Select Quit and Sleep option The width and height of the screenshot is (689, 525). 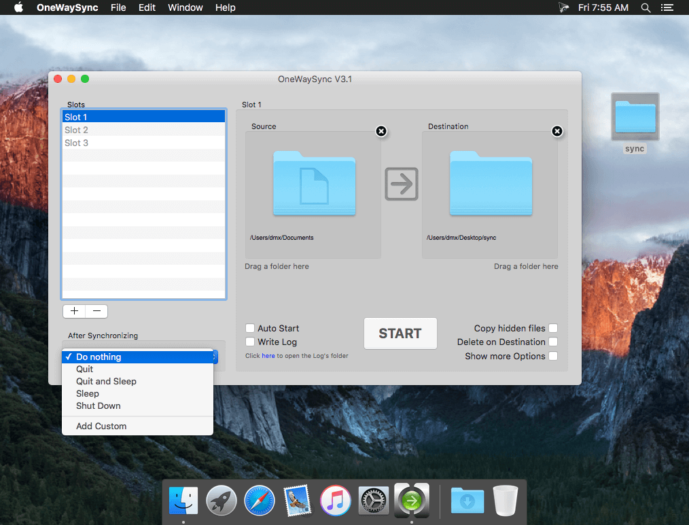pos(137,381)
